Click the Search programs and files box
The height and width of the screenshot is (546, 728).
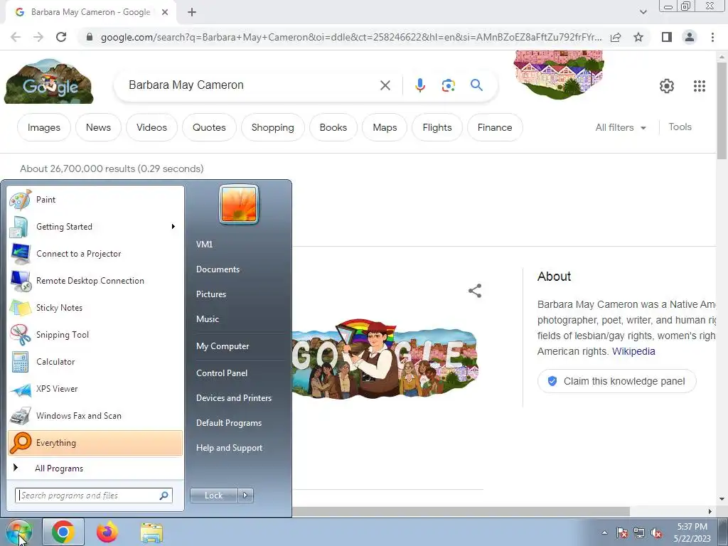(x=94, y=496)
